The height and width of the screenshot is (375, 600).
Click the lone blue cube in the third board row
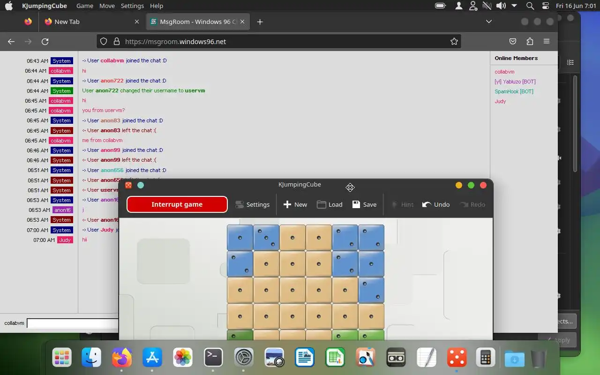371,290
